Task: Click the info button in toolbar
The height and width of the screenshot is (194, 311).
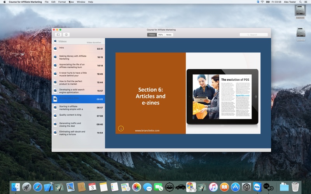Action: point(66,35)
